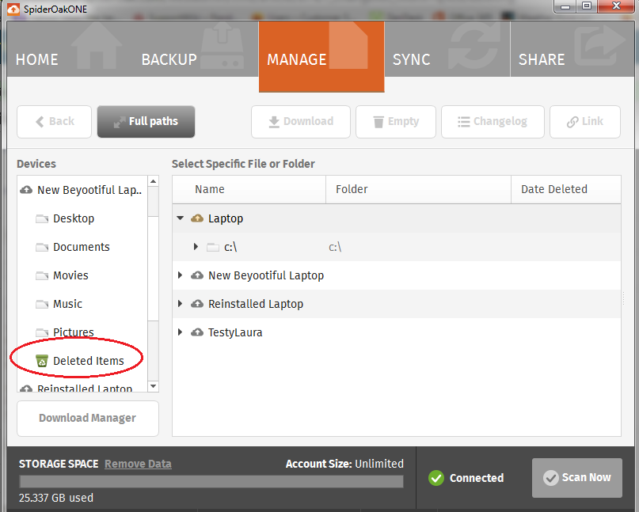
Task: Collapse the Laptop device row
Action: 180,218
